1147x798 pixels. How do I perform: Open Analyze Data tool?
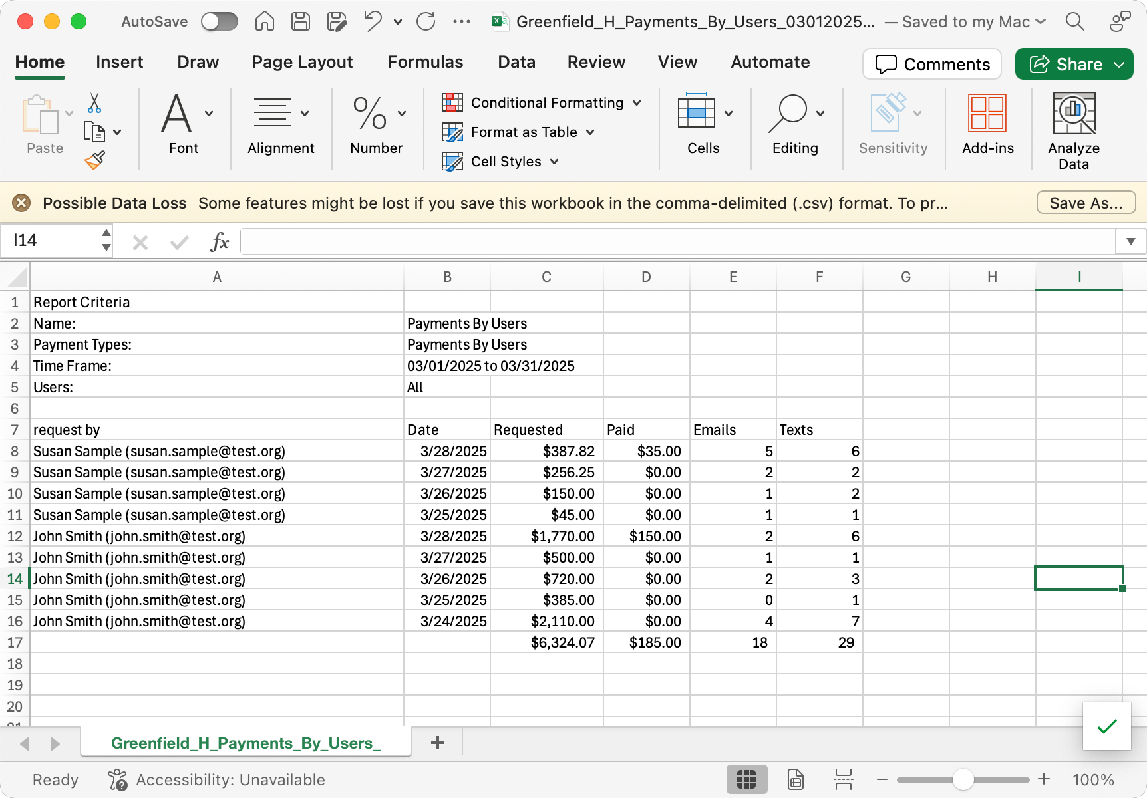[x=1073, y=131]
